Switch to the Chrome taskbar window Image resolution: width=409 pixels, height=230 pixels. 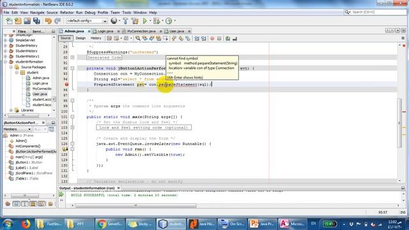click(110, 224)
